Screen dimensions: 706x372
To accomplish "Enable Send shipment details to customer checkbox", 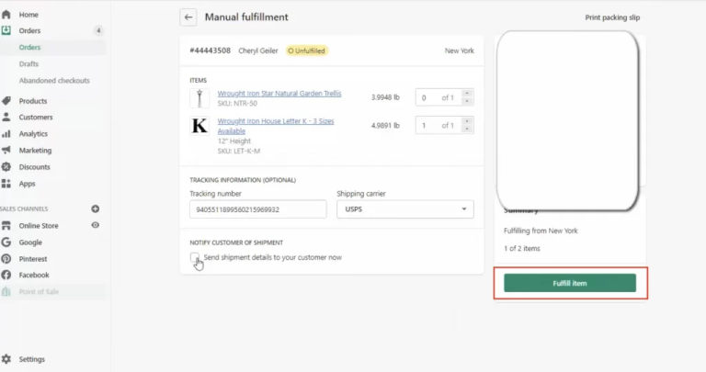I will pos(195,257).
